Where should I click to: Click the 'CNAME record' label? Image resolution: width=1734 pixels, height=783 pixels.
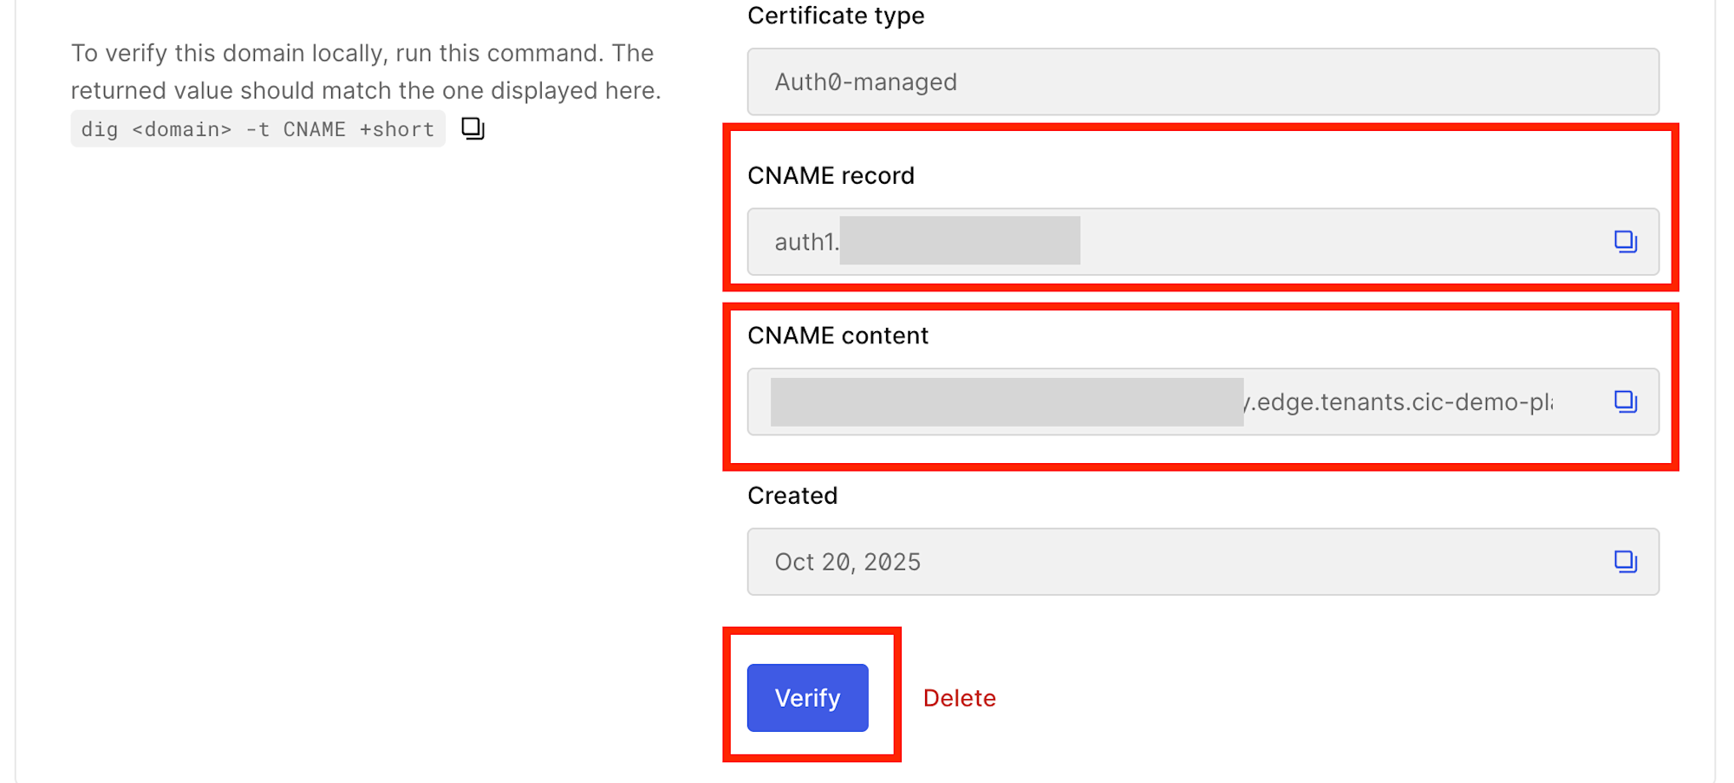point(831,176)
